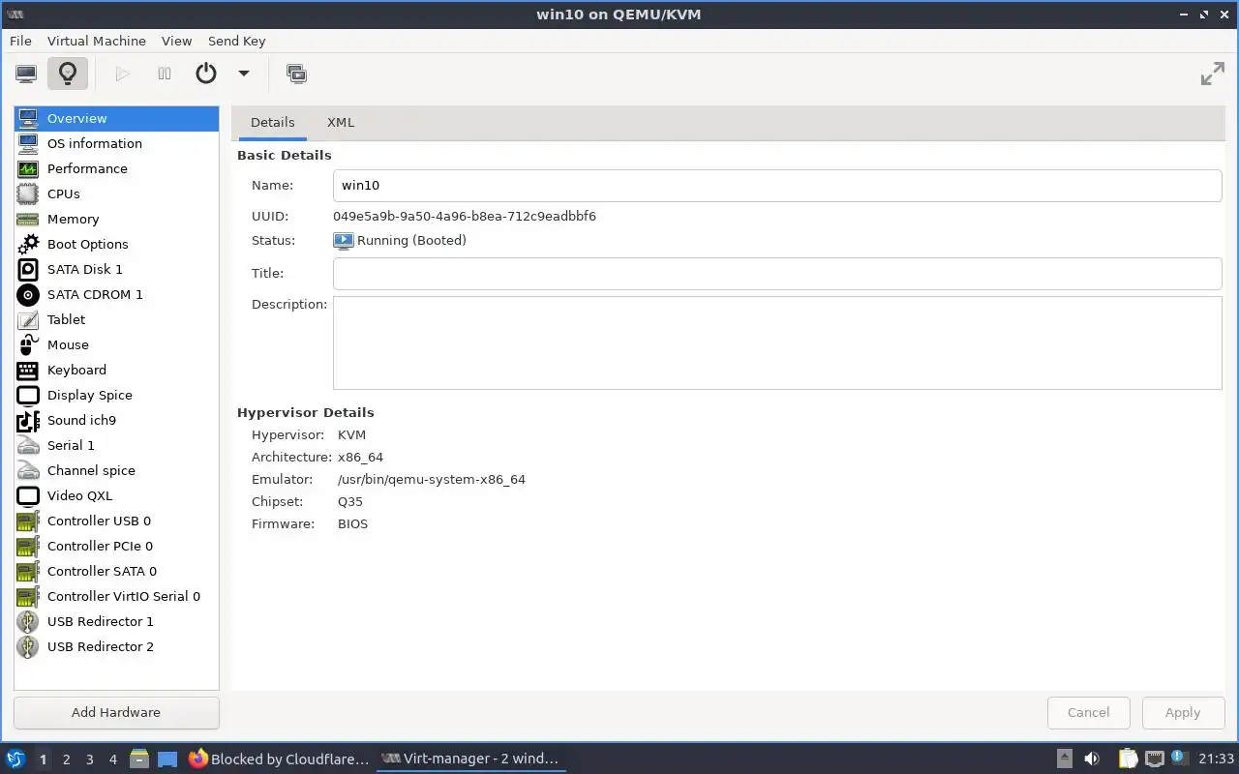Pause the virtual machine

tap(165, 74)
